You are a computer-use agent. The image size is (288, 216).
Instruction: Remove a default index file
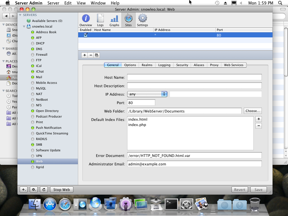click(x=259, y=126)
